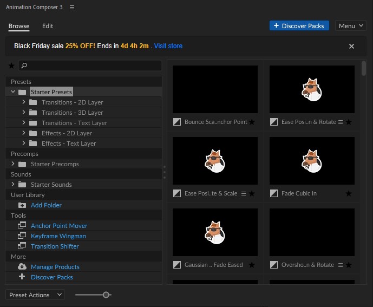
Task: Open Manage Products link
Action: [x=55, y=267]
